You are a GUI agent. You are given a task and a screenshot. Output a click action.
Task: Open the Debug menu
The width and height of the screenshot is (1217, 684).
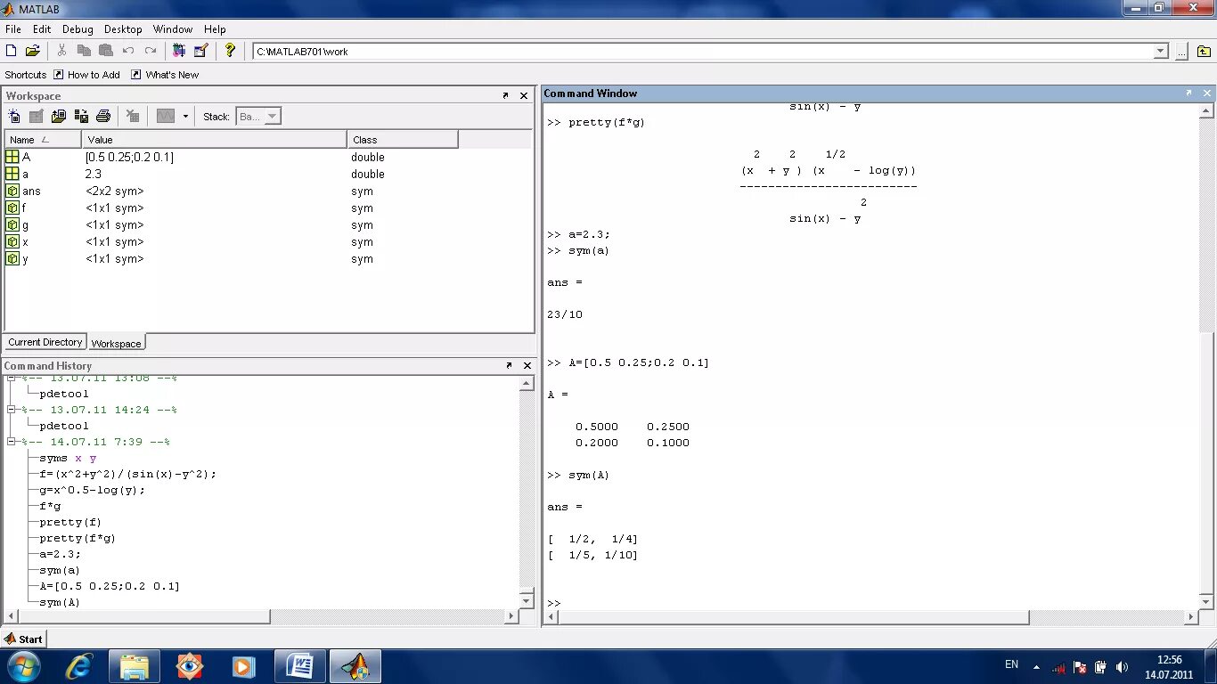click(x=78, y=29)
